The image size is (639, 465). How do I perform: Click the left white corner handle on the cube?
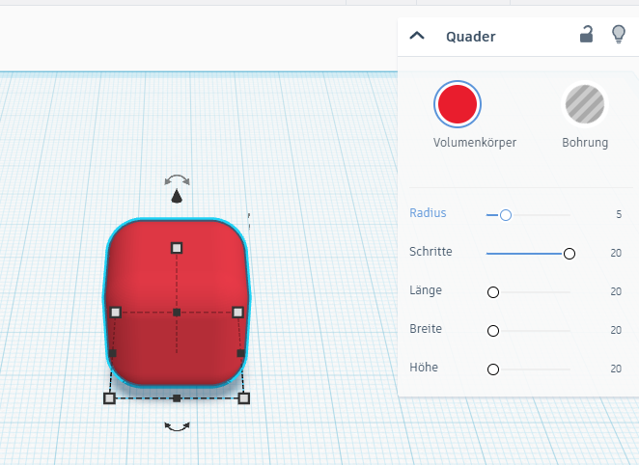click(x=116, y=313)
